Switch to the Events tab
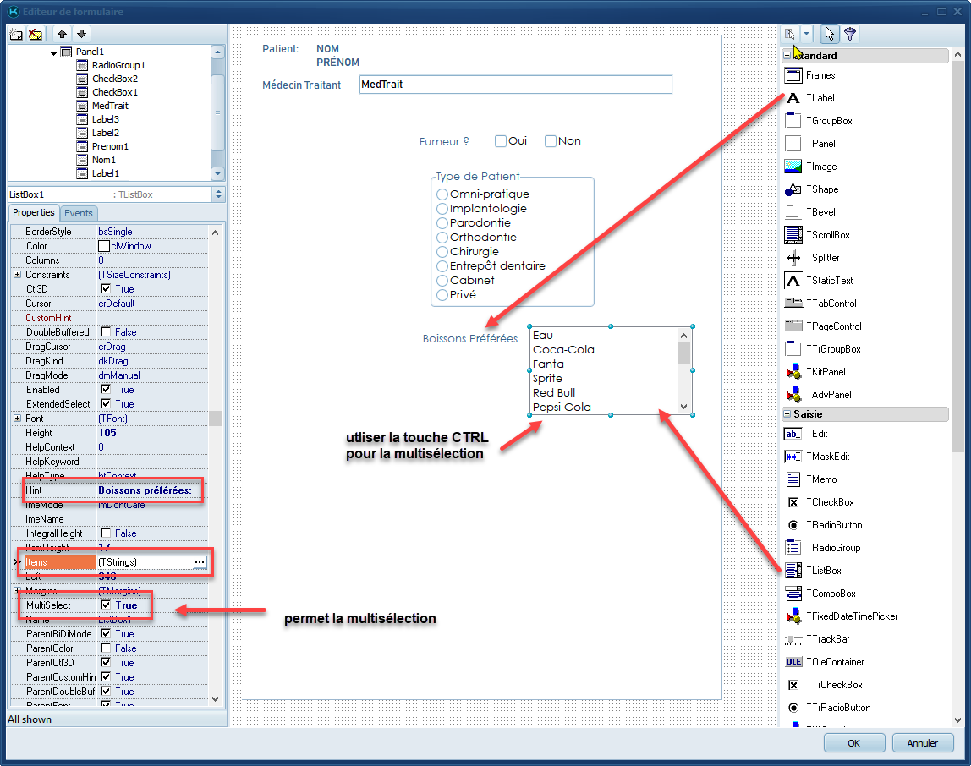Image resolution: width=971 pixels, height=766 pixels. click(79, 213)
